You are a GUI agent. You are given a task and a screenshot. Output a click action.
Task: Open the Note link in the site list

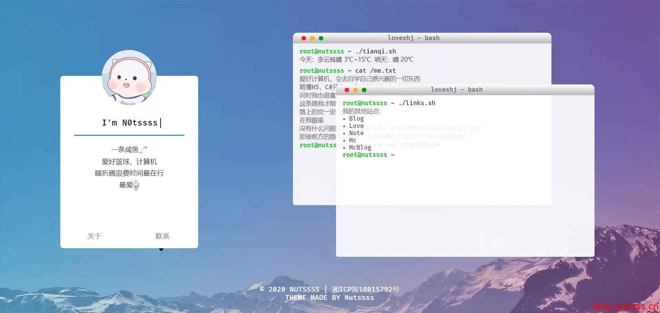(x=356, y=133)
